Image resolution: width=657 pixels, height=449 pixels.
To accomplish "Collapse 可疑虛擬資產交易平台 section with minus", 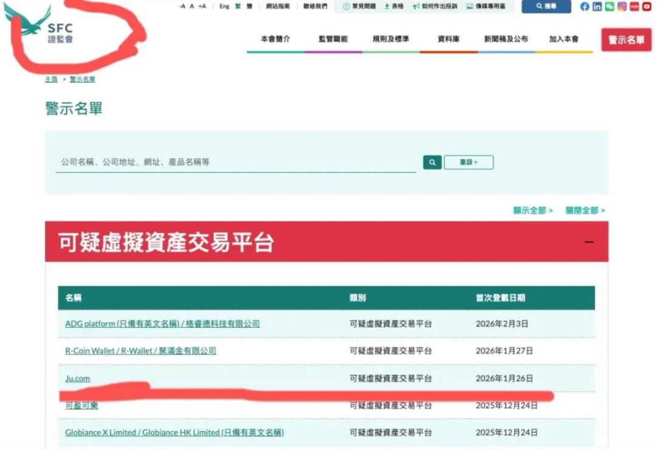I will coord(589,242).
